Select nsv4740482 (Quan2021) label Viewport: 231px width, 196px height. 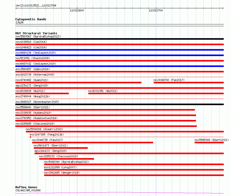pyautogui.click(x=32, y=80)
